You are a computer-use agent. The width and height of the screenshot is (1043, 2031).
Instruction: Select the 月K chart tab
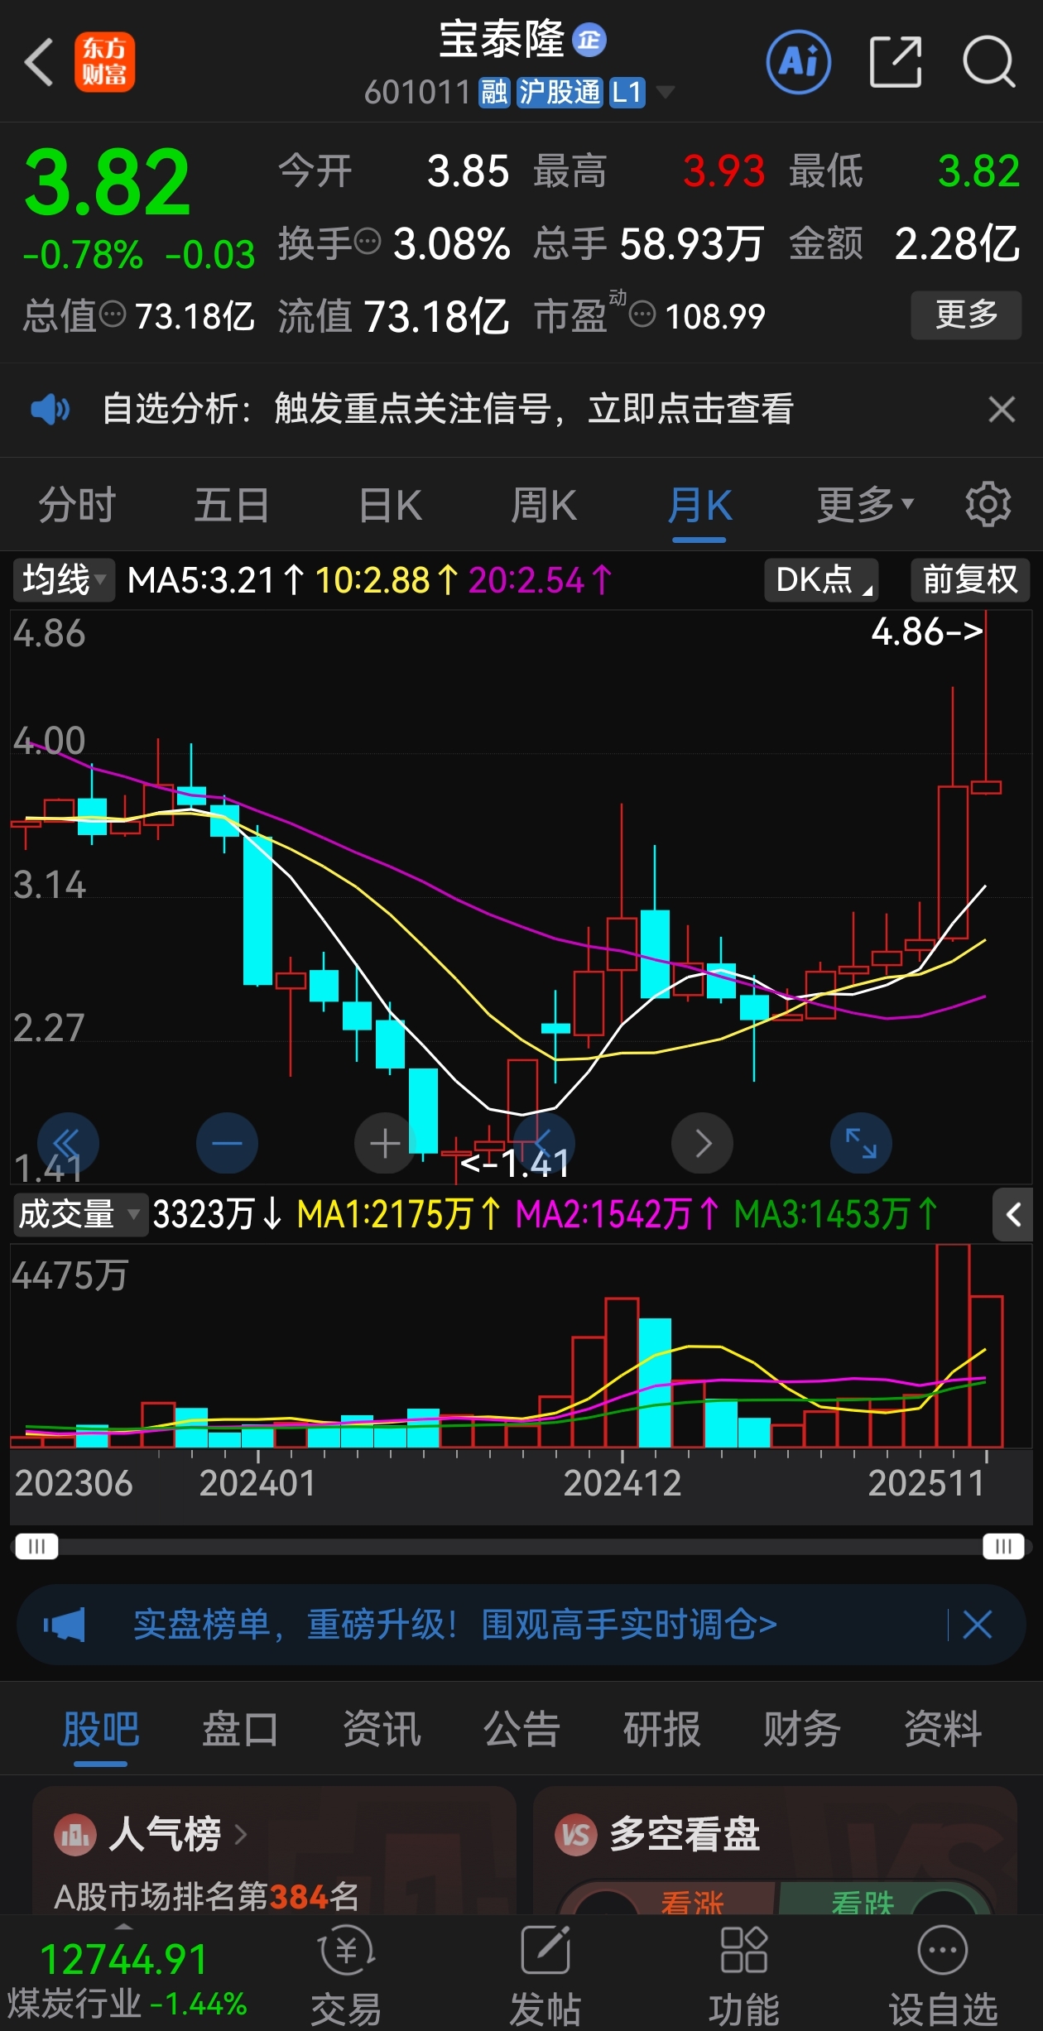(699, 505)
